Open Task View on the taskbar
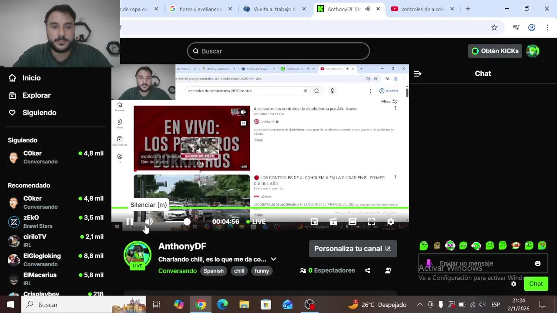This screenshot has height=313, width=557. pos(157,305)
